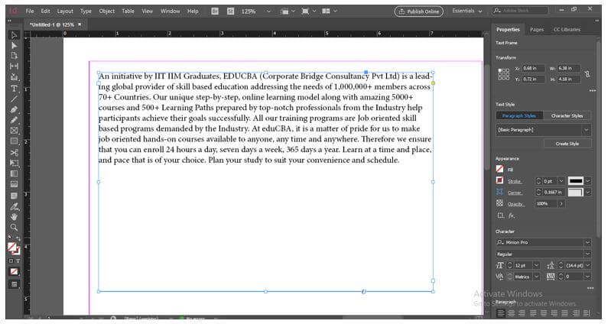The height and width of the screenshot is (324, 611).
Task: Select the Zoom tool magnifier
Action: pos(14,227)
